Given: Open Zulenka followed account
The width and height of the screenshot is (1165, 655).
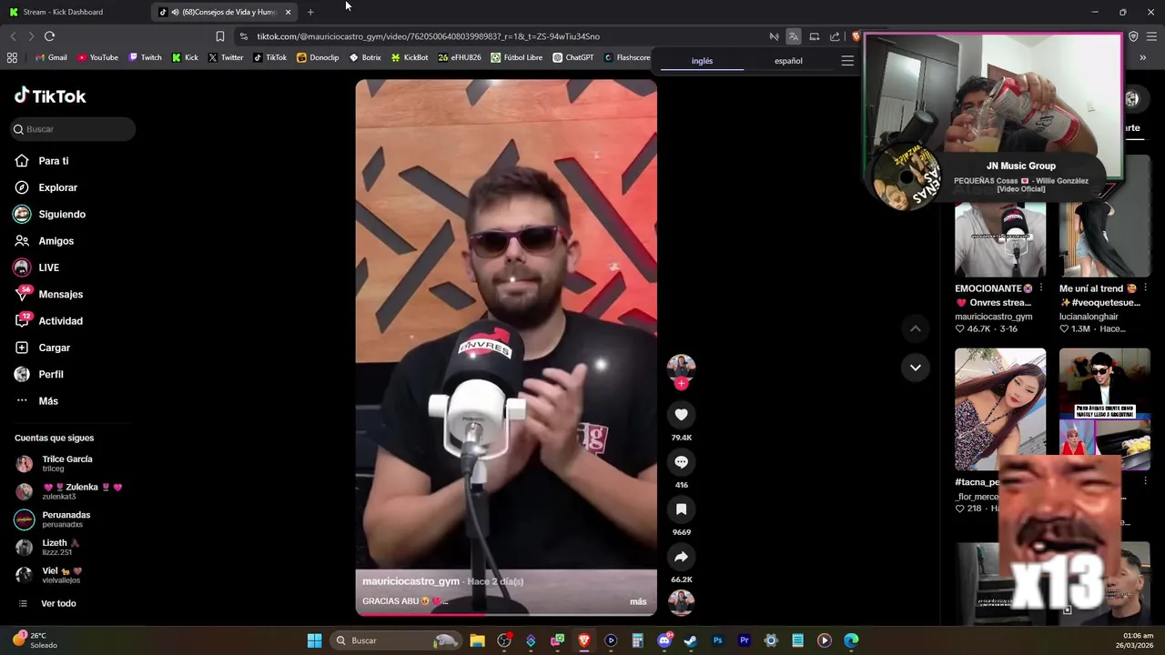Looking at the screenshot, I should coord(68,491).
